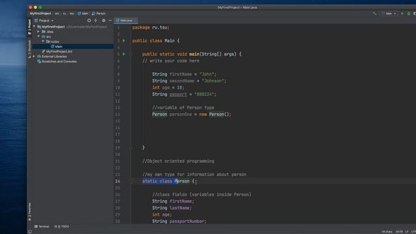The height and width of the screenshot is (234, 416).
Task: Click Main in the navigation breadcrumb
Action: tap(85, 13)
